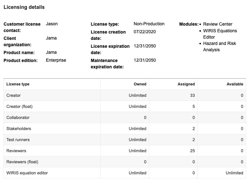The height and width of the screenshot is (181, 249).
Task: Select the customer license contact value Jason
Action: (52, 24)
